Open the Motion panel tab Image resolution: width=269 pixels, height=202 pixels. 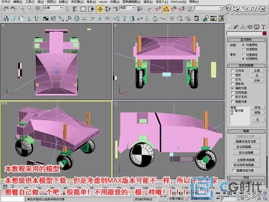click(x=249, y=26)
